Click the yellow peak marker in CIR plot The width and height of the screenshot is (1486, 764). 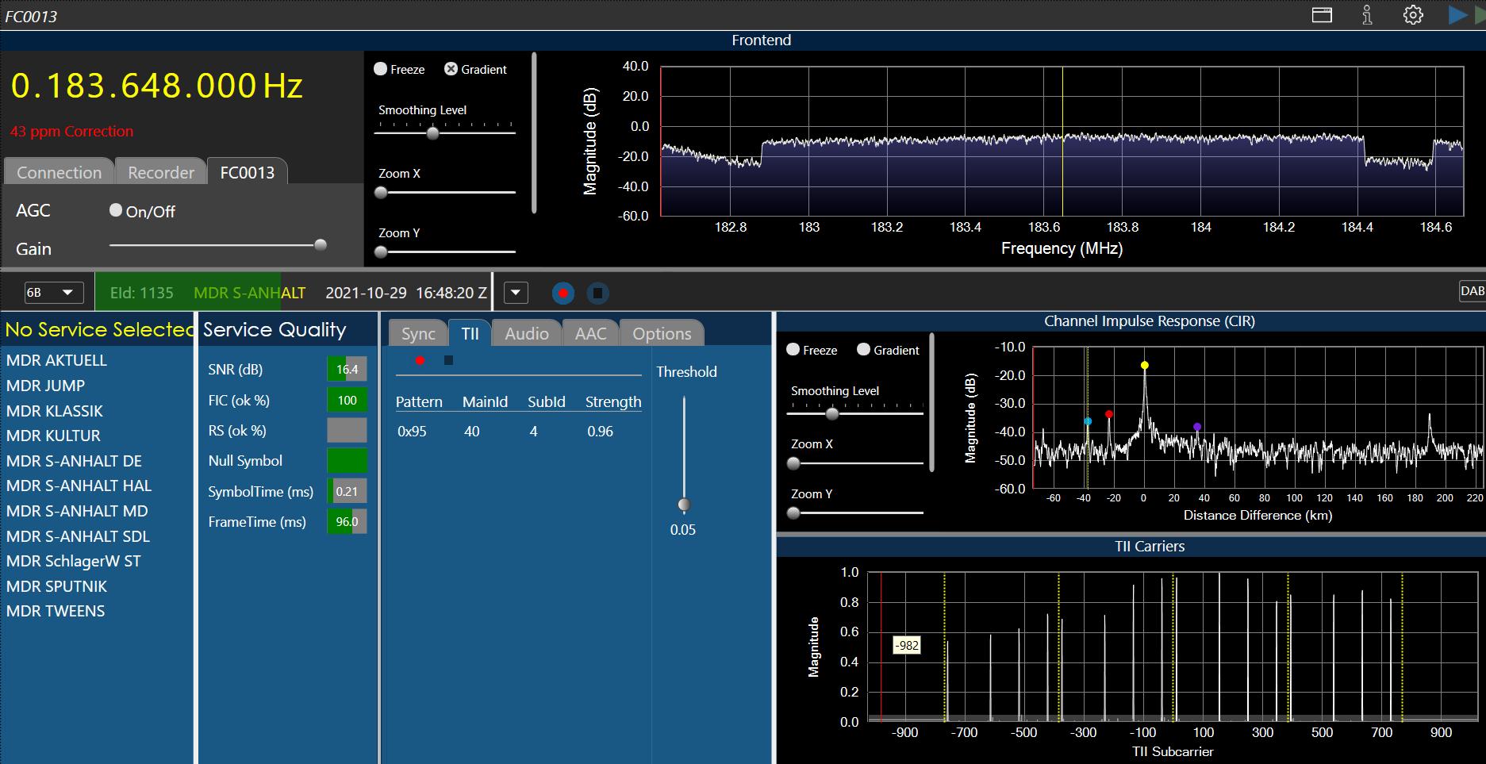coord(1144,366)
